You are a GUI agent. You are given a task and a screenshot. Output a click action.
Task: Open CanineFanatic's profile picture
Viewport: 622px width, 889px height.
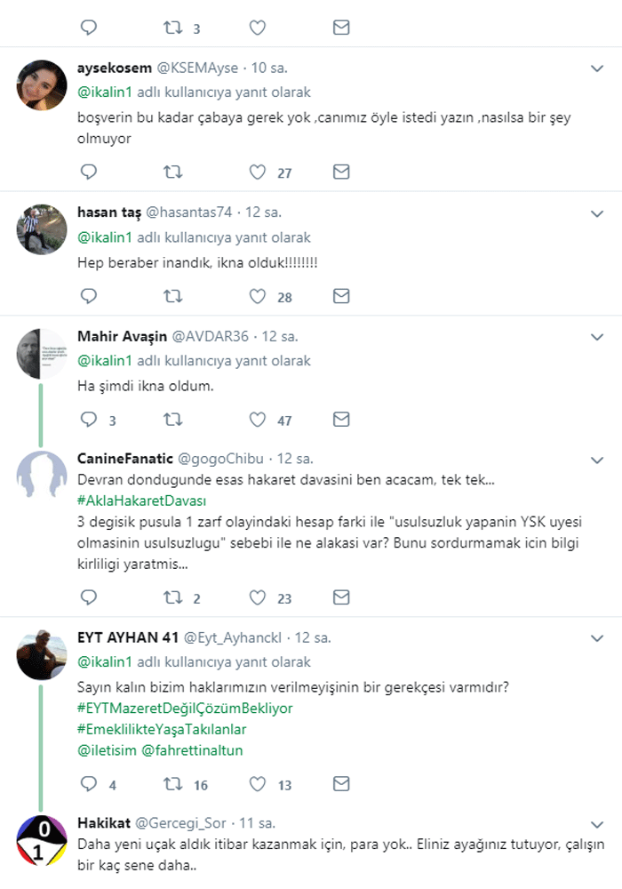pyautogui.click(x=42, y=473)
